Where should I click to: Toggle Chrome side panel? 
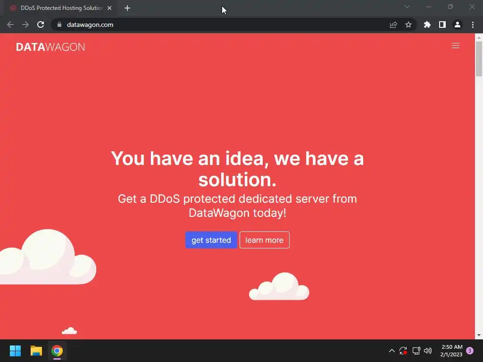tap(442, 25)
